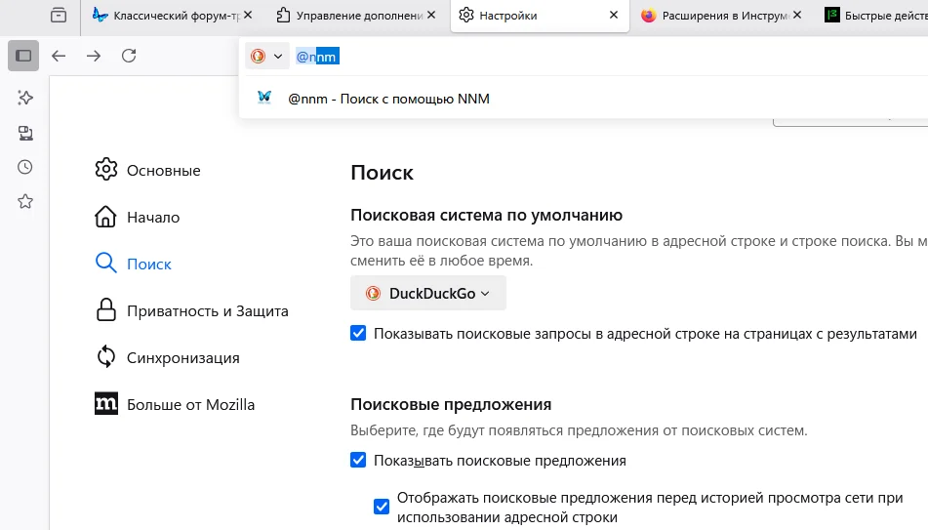Open search engine selector in address bar

pyautogui.click(x=266, y=57)
